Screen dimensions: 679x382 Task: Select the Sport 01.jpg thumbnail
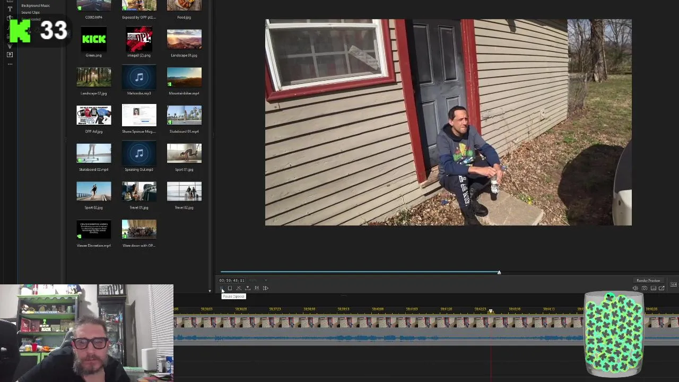[x=184, y=154]
